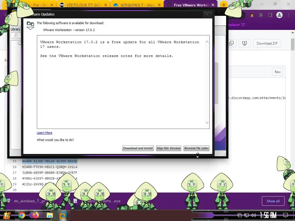Close the VIETCLOUD IT tab

pyautogui.click(x=105, y=5)
